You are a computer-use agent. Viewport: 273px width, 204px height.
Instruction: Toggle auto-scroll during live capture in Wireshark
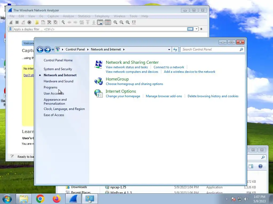tap(100, 22)
